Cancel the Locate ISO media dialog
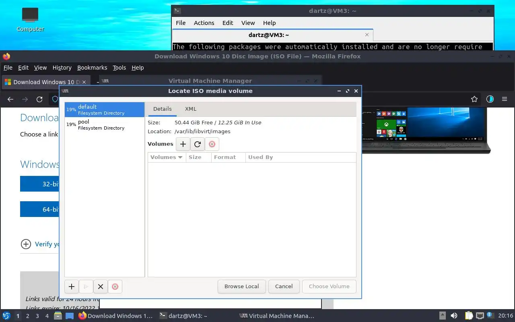515x322 pixels. click(284, 287)
